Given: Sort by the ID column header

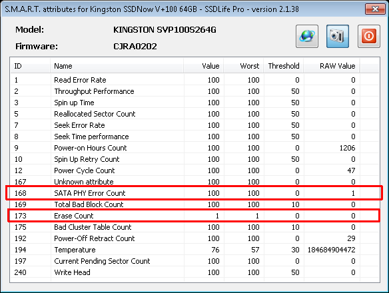Looking at the screenshot, I should pos(30,66).
